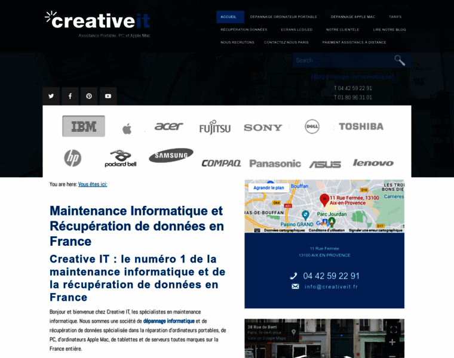Open Récupération Données menu item

(244, 29)
